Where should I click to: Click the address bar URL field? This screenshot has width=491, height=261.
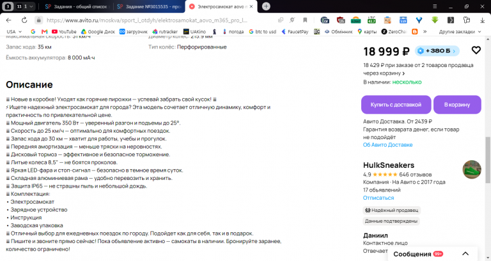[x=147, y=20]
